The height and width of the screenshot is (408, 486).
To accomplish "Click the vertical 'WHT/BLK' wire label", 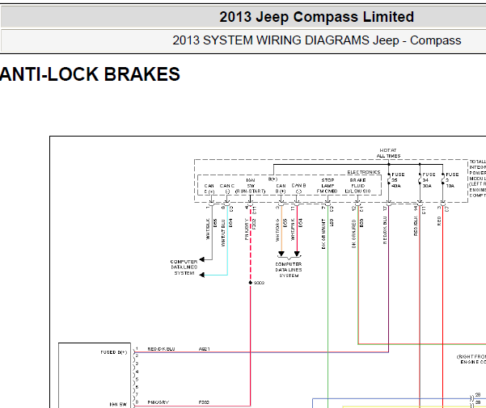I will coord(208,229).
